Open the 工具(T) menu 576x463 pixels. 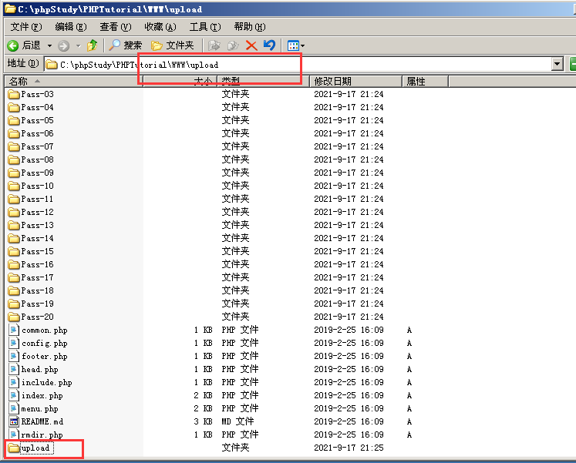(204, 27)
